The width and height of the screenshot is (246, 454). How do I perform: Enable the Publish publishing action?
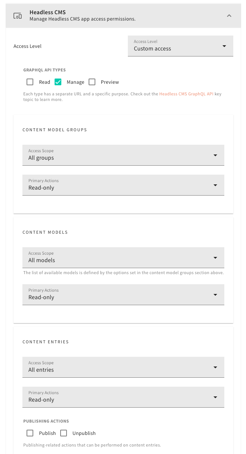[30, 433]
